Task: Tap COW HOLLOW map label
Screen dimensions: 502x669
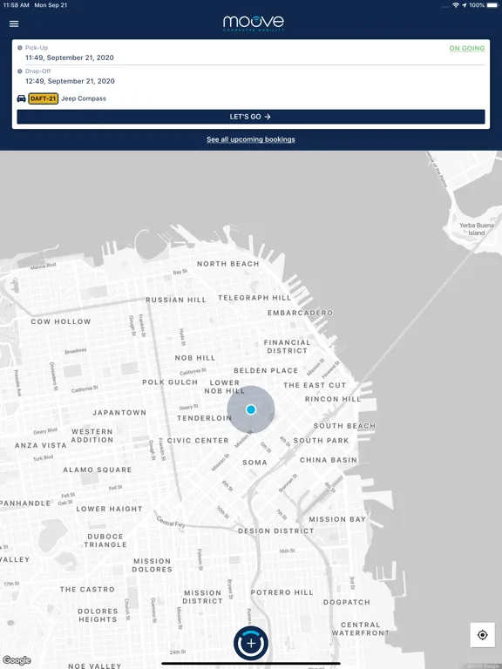Action: [x=61, y=321]
